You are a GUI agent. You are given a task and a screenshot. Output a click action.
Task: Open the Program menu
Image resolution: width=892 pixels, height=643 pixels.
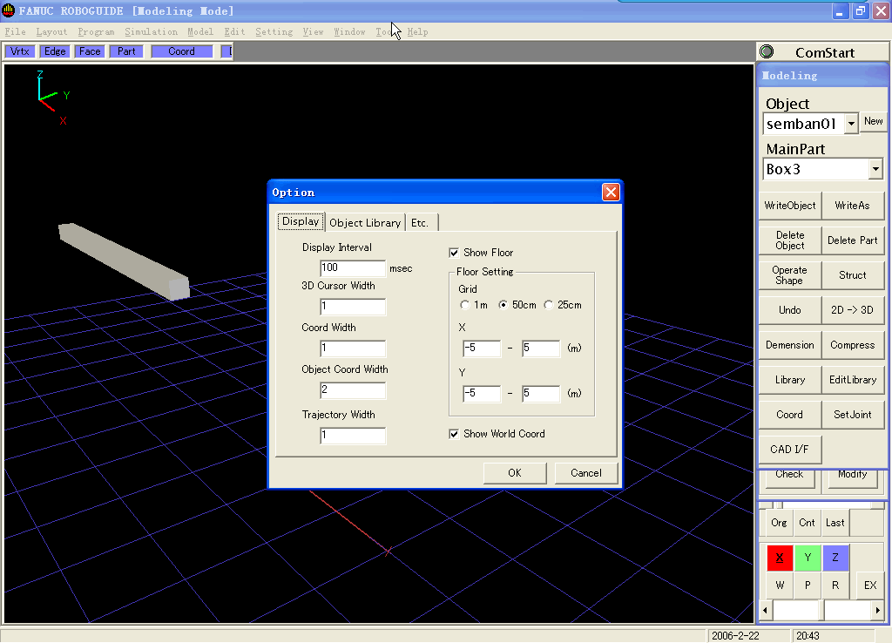tap(96, 32)
